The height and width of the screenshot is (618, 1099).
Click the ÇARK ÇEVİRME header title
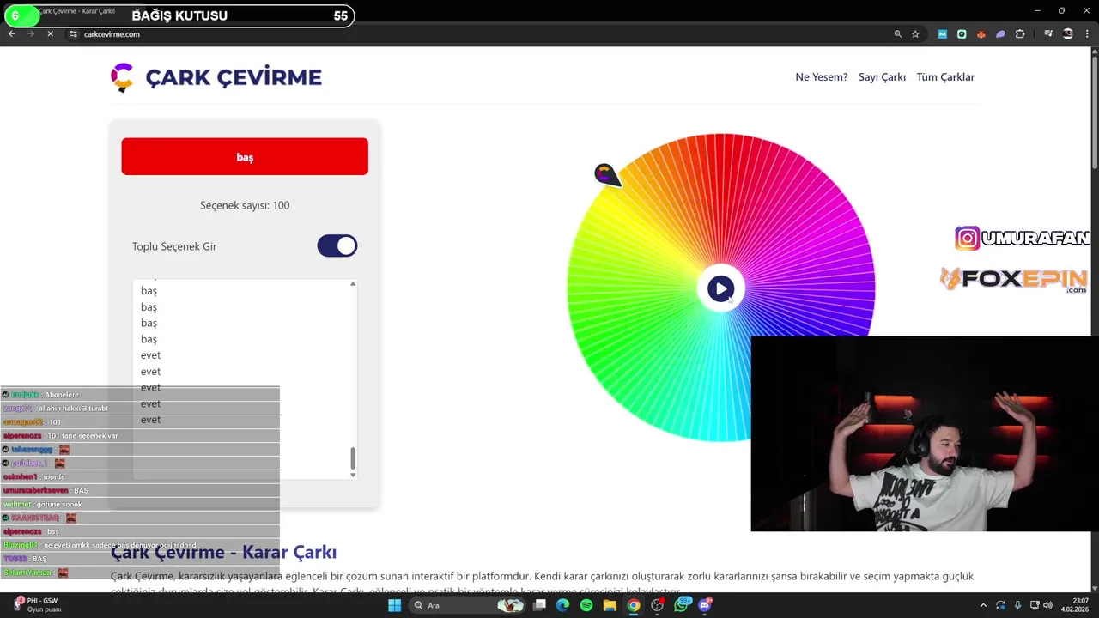point(234,77)
